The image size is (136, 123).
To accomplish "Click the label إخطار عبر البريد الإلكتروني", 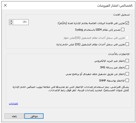I will [x=109, y=61].
